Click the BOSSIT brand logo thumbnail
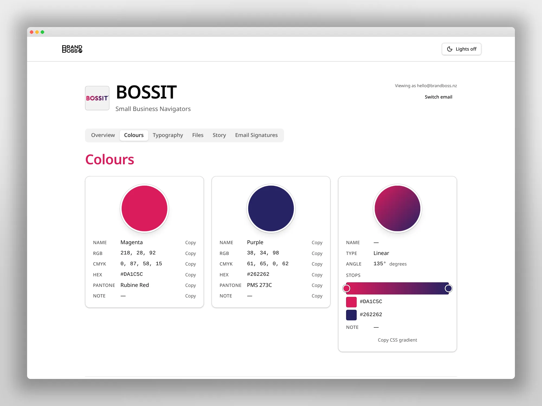The image size is (542, 406). (x=97, y=98)
